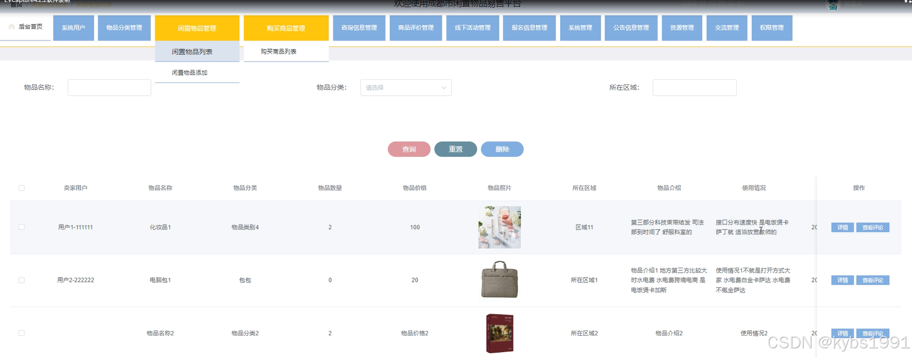Open 详情 for the 电脑包1 row
This screenshot has height=358, width=912.
click(843, 280)
